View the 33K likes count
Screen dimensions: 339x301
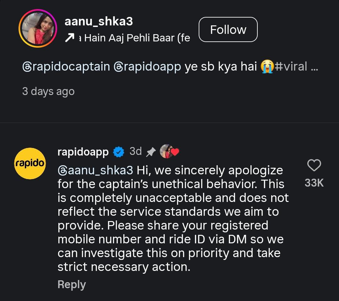tap(314, 183)
